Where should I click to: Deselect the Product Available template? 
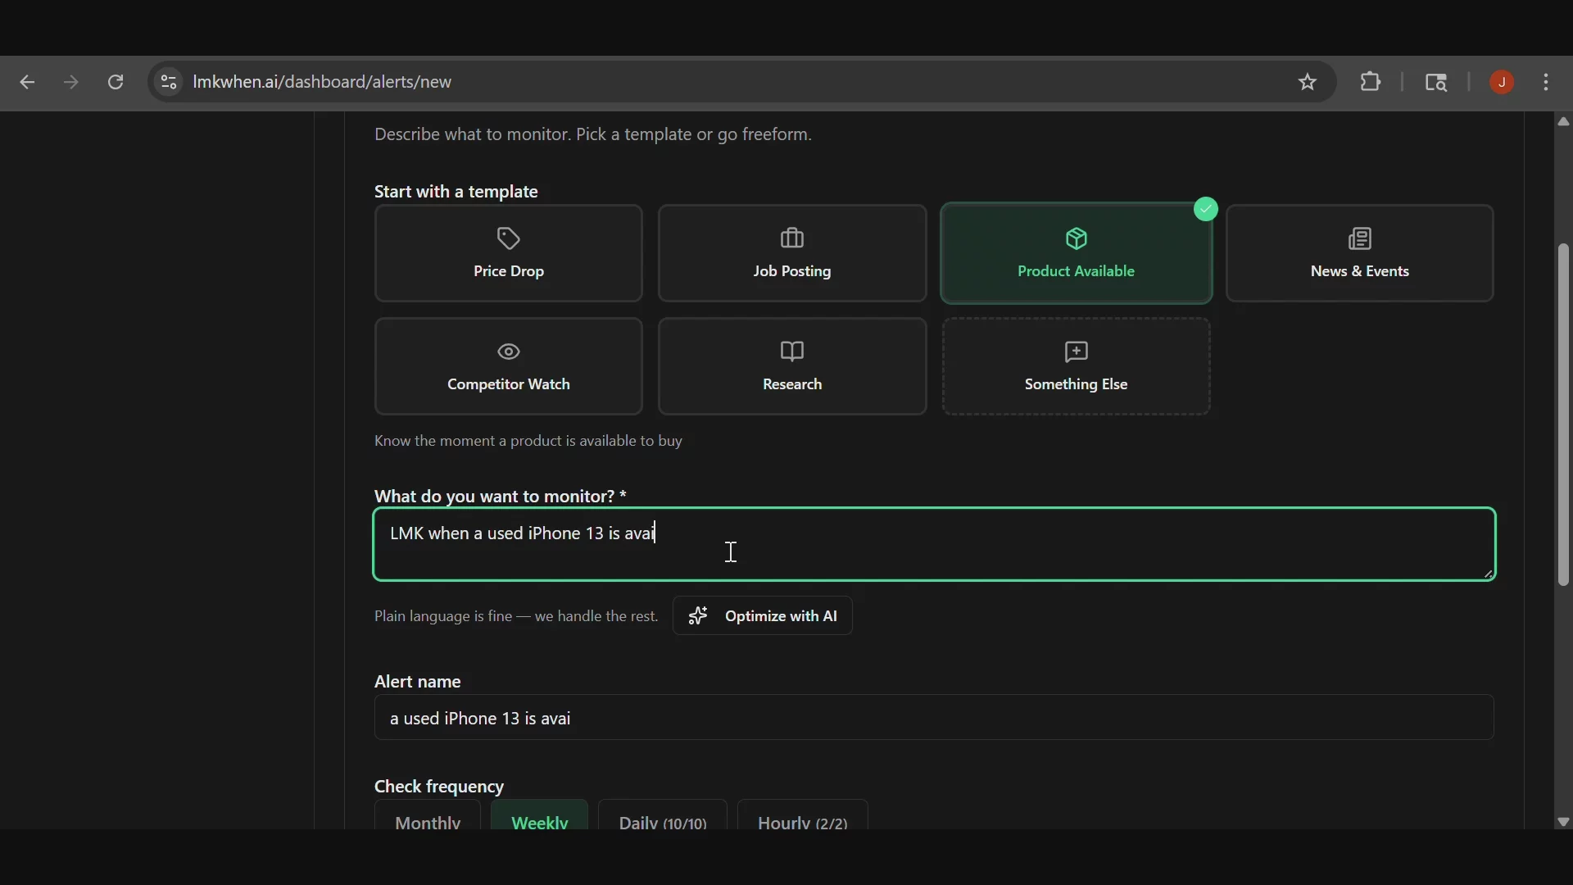tap(1076, 254)
